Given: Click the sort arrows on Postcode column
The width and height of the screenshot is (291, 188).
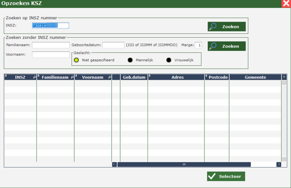Looking at the screenshot, I should 206,77.
